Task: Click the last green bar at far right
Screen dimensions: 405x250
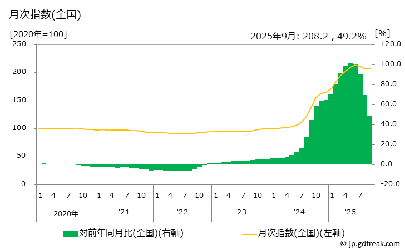Action: point(369,140)
